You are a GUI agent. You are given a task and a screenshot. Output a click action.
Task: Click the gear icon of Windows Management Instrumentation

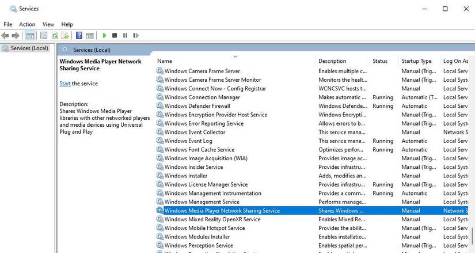(159, 193)
